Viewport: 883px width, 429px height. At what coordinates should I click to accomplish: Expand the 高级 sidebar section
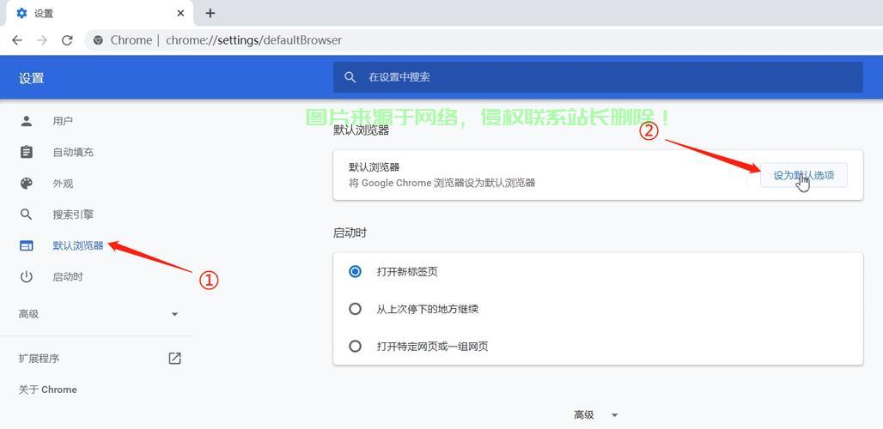click(x=99, y=314)
